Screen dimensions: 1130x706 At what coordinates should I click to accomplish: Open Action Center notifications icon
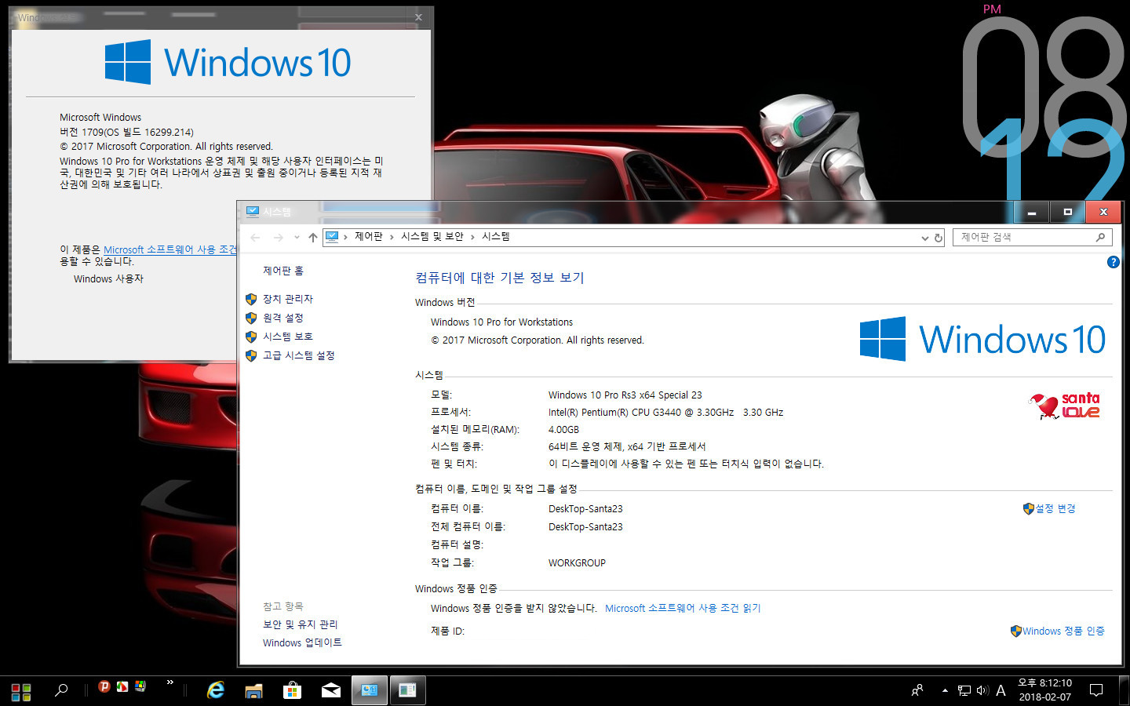tap(1096, 690)
